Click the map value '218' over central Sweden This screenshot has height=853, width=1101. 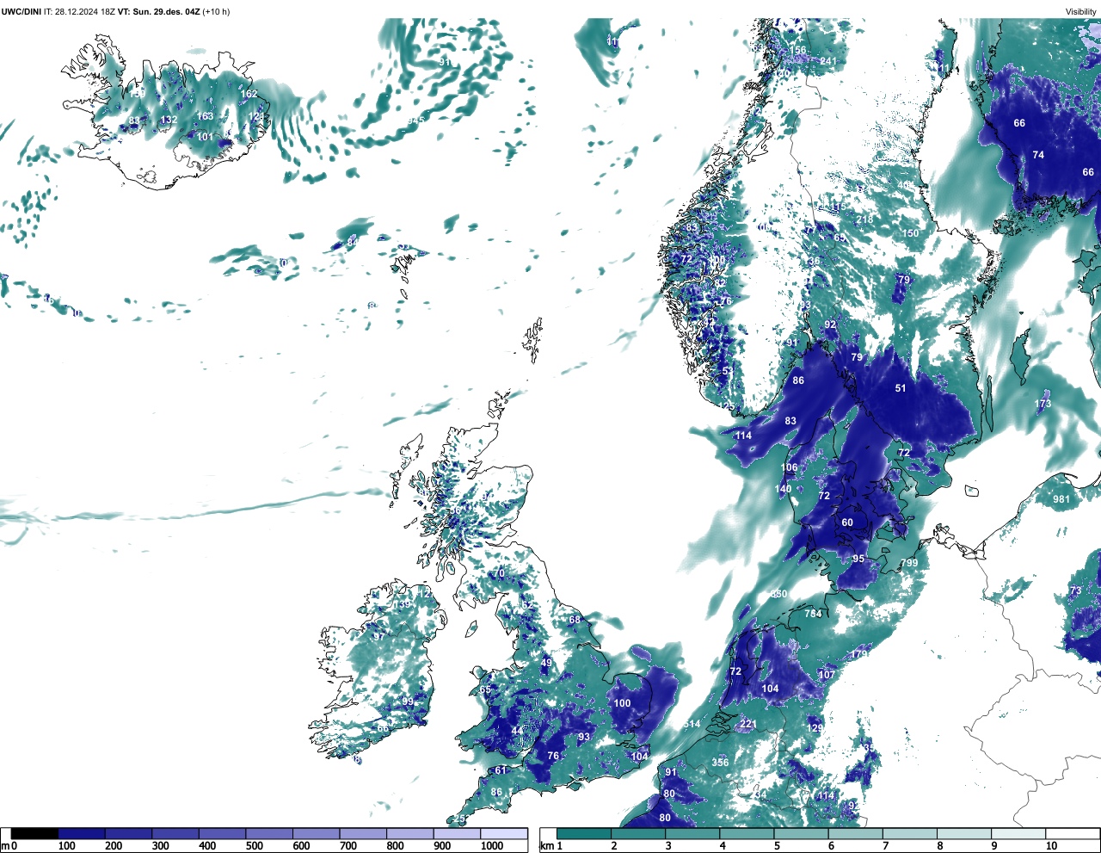864,219
